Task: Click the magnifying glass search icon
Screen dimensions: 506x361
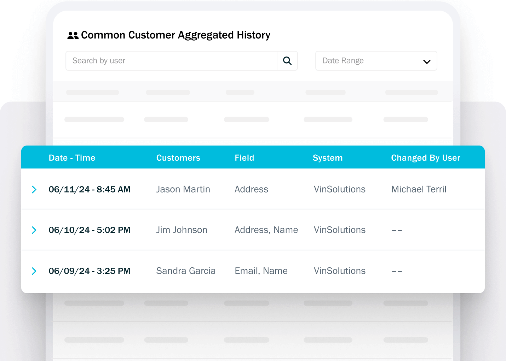Action: tap(287, 61)
